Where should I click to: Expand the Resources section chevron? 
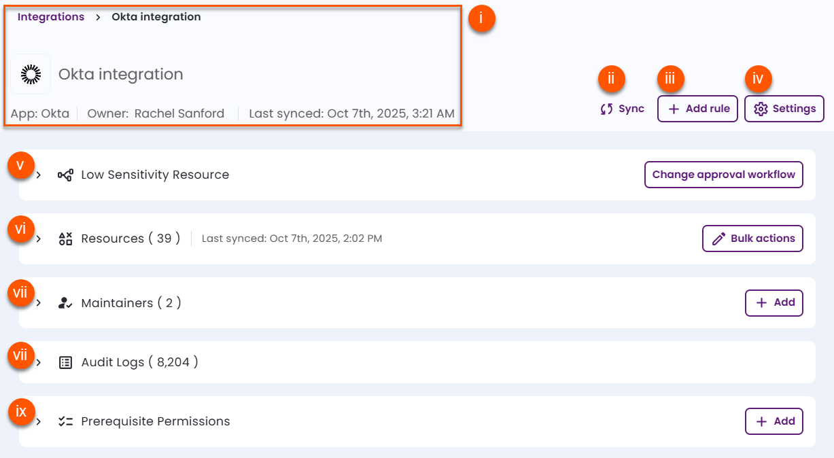click(39, 239)
